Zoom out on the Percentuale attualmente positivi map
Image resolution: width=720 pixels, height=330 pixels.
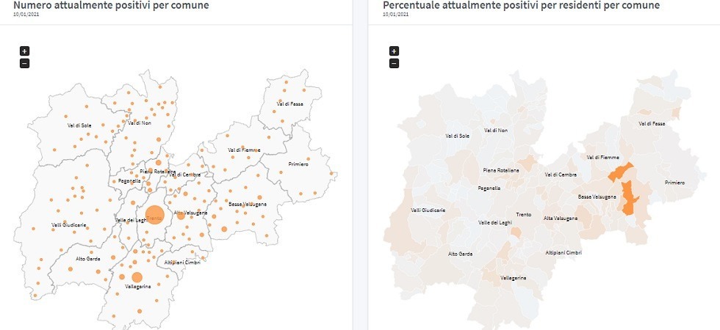point(394,63)
